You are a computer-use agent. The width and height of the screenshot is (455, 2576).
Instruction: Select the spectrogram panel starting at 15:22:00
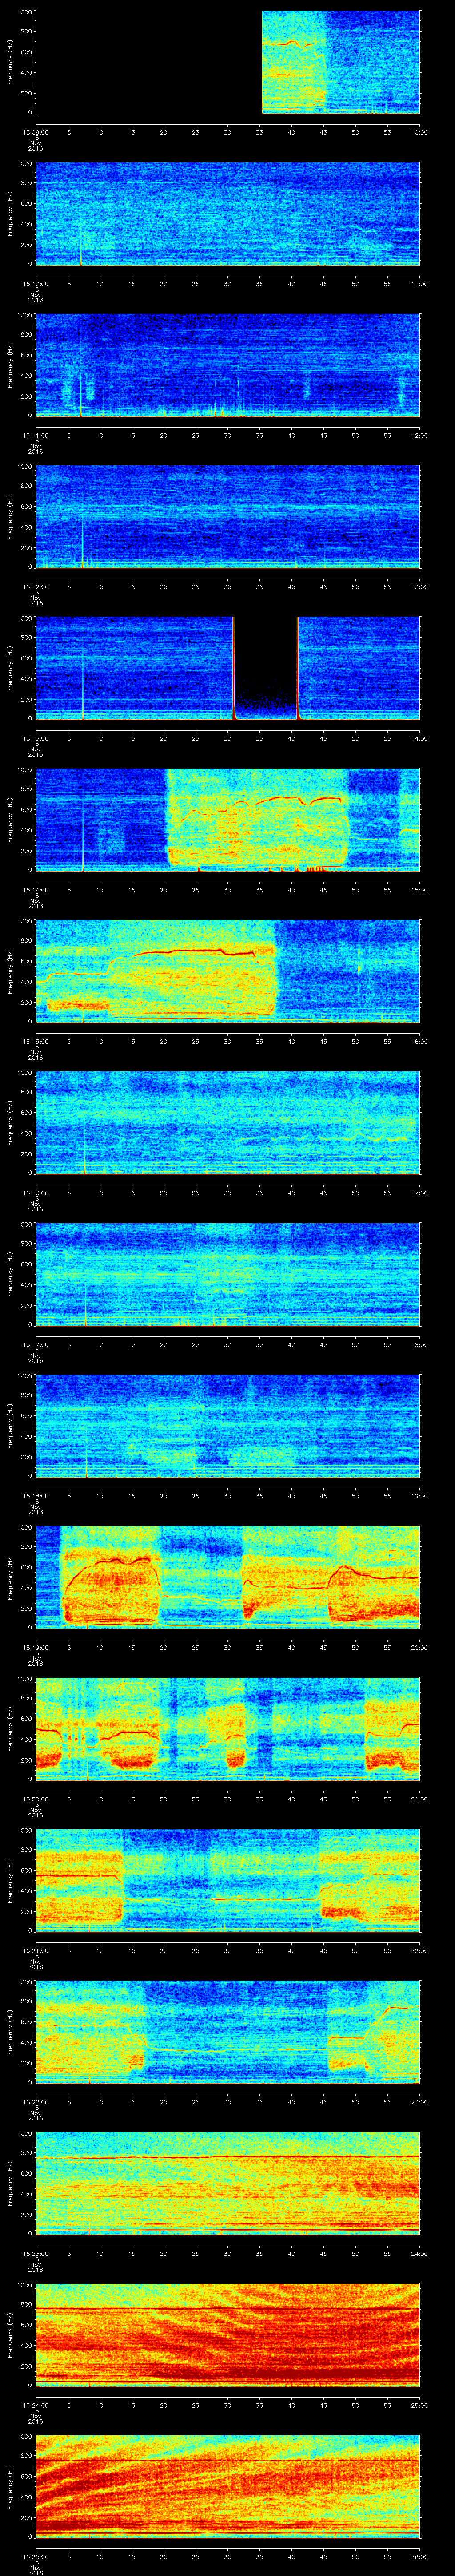pyautogui.click(x=228, y=2032)
